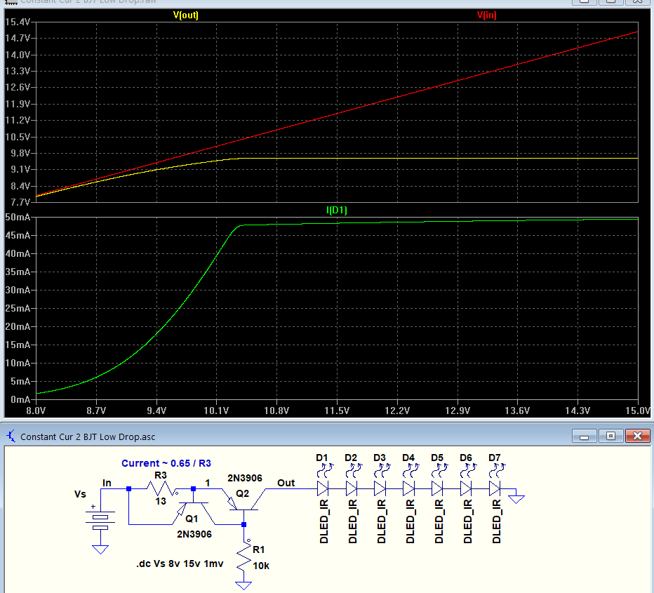Close the schematic window
Image resolution: width=654 pixels, height=593 pixels.
[x=637, y=437]
